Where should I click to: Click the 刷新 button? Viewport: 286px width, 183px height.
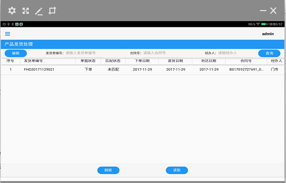pyautogui.click(x=108, y=170)
